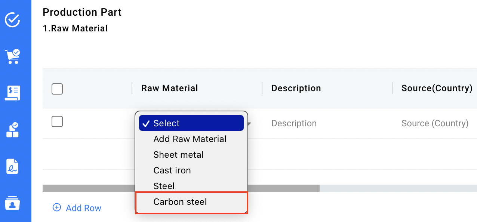Click the plus circle icon beside Add Row
Screen dimensions: 477x222
coord(57,208)
